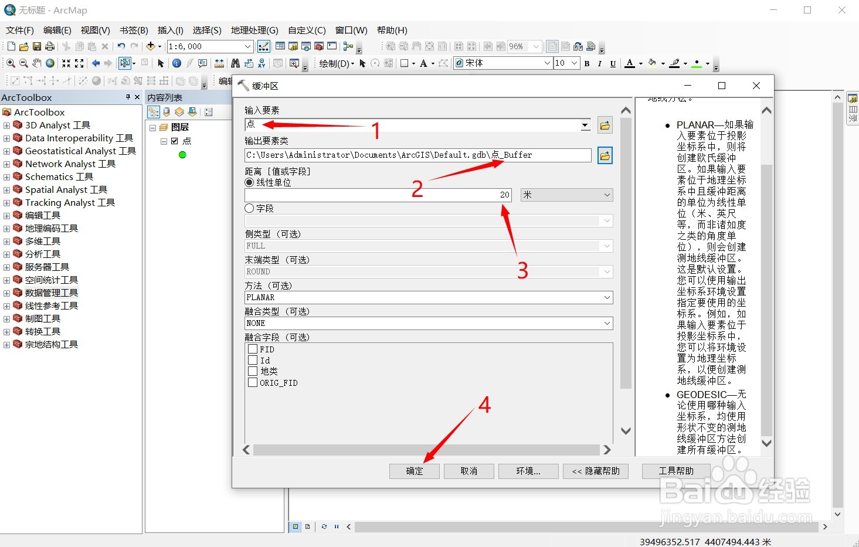Screen dimensions: 859x547
Task: Pick the marker color green swatch
Action: coord(697,63)
